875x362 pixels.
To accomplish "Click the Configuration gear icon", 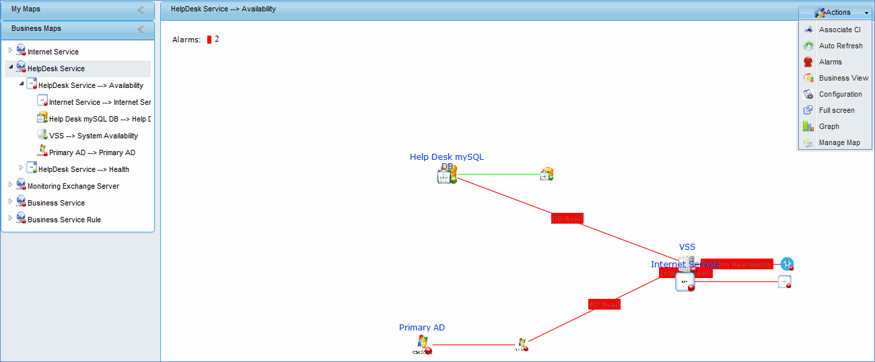I will [808, 94].
